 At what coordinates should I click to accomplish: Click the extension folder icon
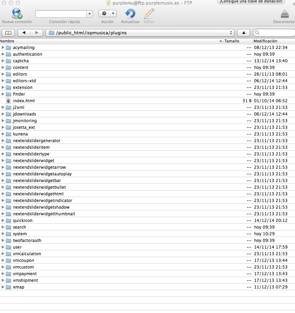[8, 88]
